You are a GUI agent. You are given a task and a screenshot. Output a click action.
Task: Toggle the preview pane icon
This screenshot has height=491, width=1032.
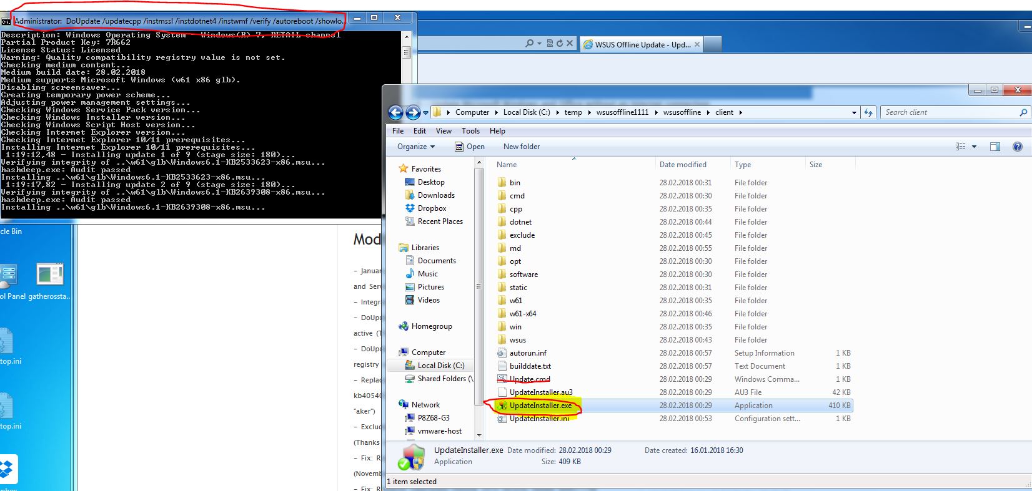pyautogui.click(x=995, y=147)
